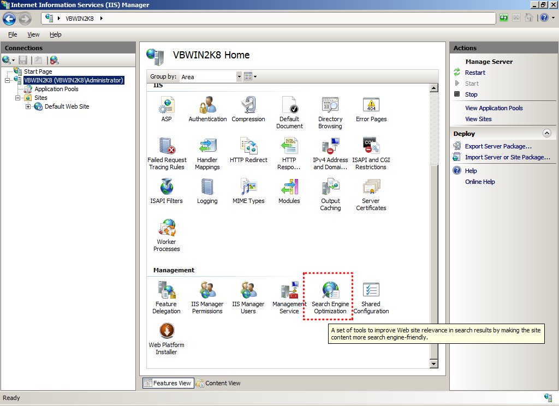
Task: Open the Compression feature
Action: coord(248,109)
